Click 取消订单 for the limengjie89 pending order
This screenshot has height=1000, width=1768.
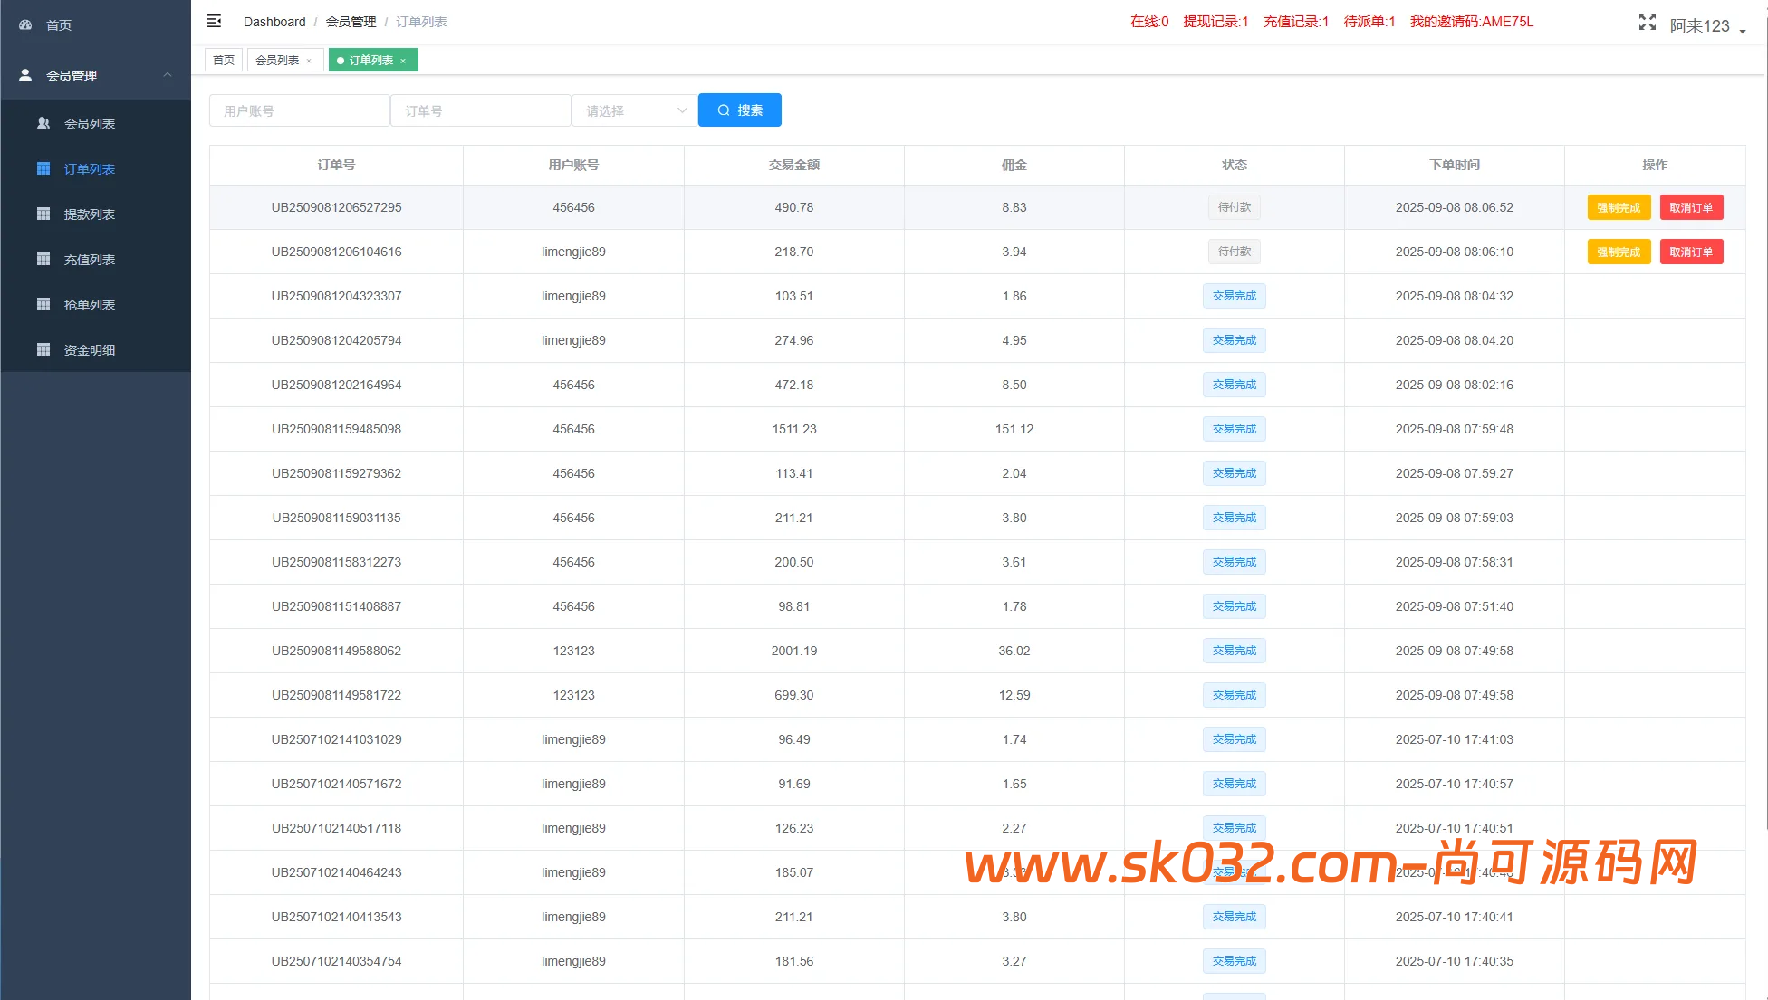pos(1691,252)
